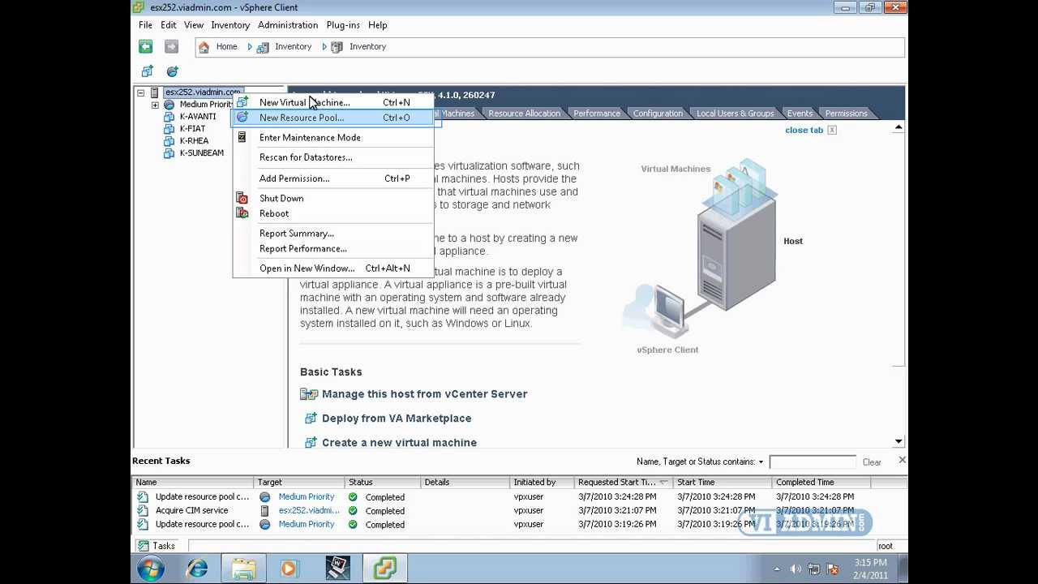The height and width of the screenshot is (584, 1038).
Task: Click the Reboot icon in context menu
Action: pyautogui.click(x=242, y=213)
